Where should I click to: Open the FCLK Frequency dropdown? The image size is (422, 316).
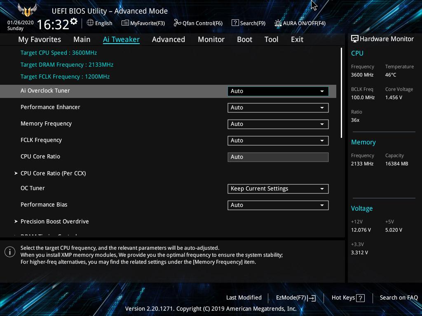pyautogui.click(x=278, y=141)
